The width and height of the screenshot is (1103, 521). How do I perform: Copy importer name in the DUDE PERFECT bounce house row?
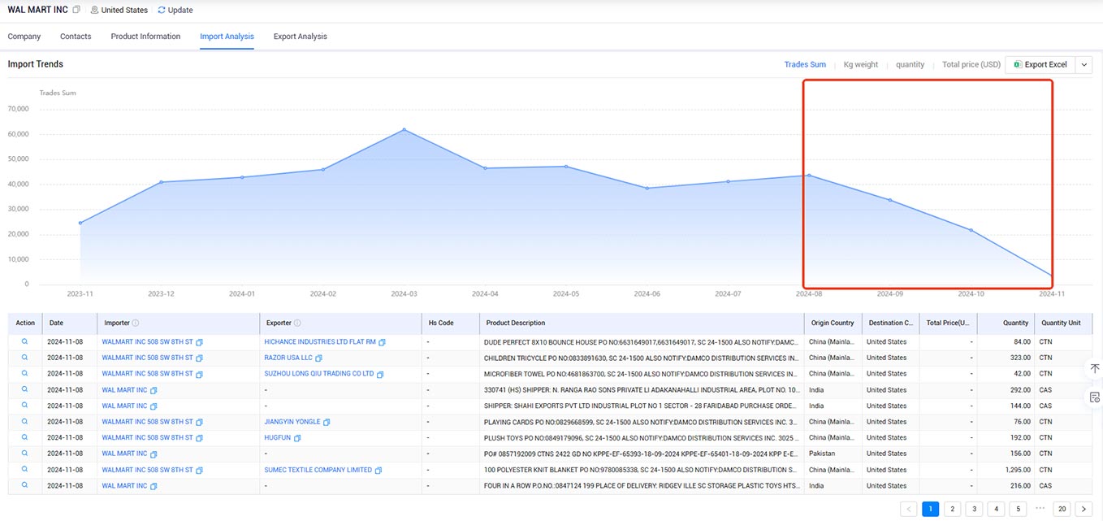(x=200, y=342)
